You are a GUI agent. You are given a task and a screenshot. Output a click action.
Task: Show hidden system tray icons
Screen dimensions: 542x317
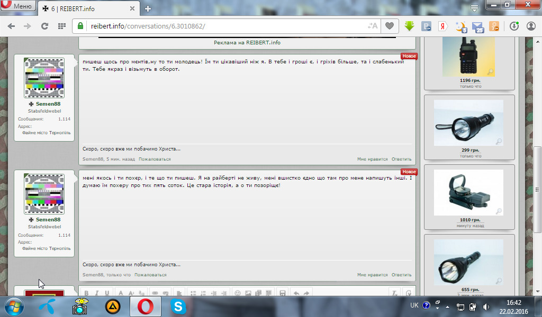click(448, 306)
